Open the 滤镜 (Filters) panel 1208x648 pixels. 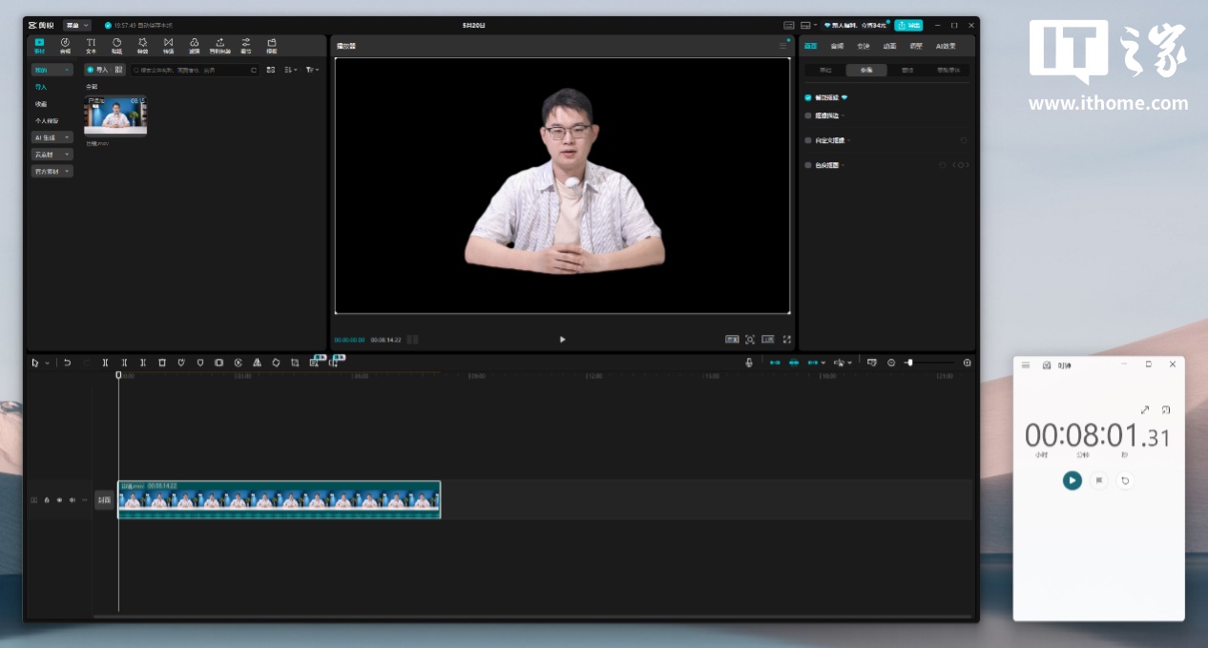(194, 45)
